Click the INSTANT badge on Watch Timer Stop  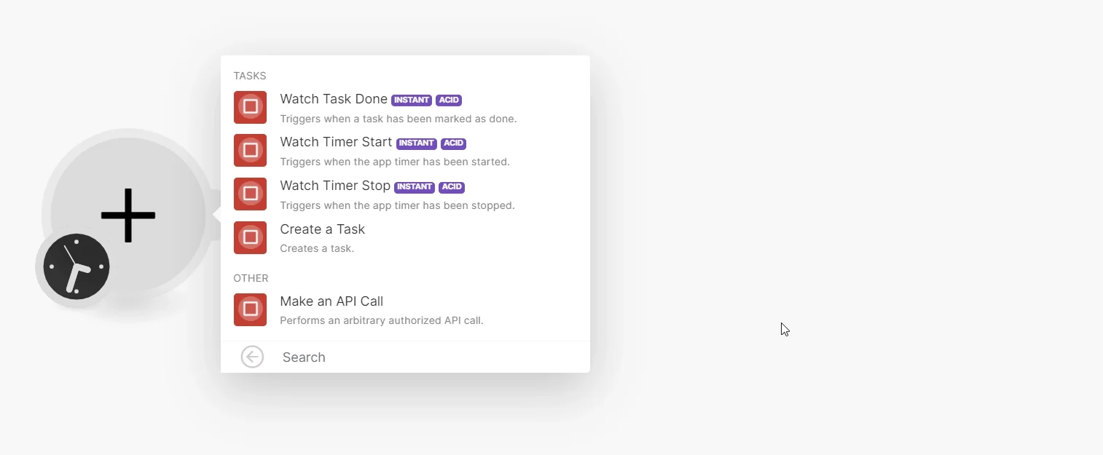pyautogui.click(x=415, y=187)
